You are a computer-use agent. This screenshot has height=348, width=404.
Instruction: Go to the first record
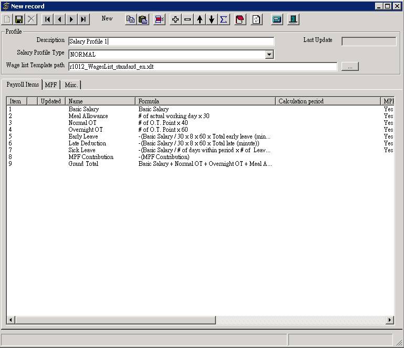point(47,19)
